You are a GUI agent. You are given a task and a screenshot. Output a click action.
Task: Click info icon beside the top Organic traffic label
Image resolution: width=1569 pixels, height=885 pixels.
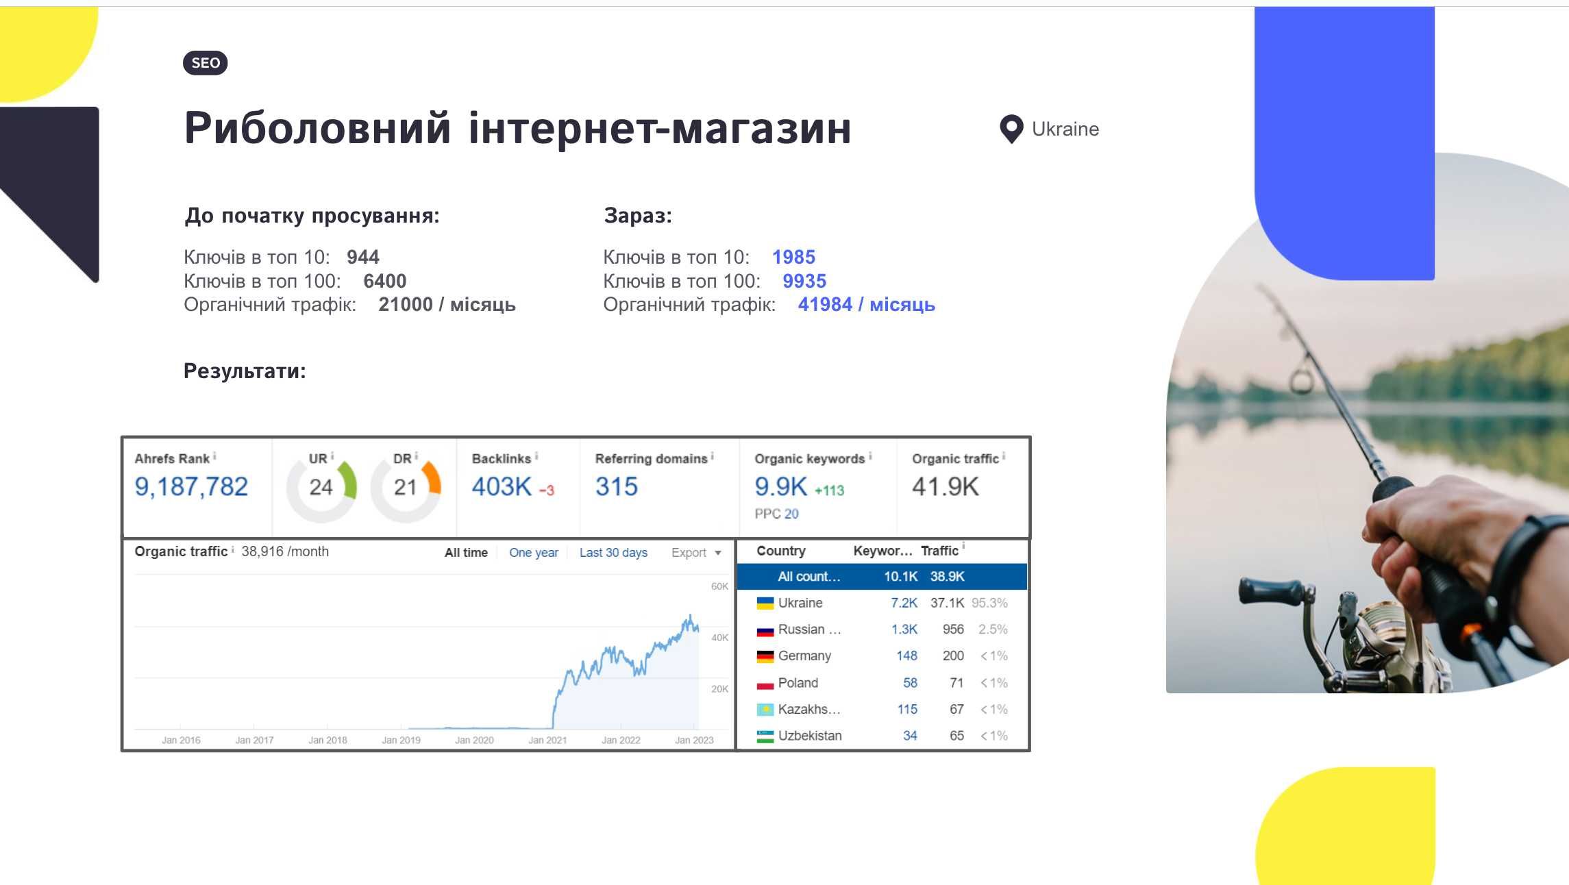click(x=1004, y=456)
